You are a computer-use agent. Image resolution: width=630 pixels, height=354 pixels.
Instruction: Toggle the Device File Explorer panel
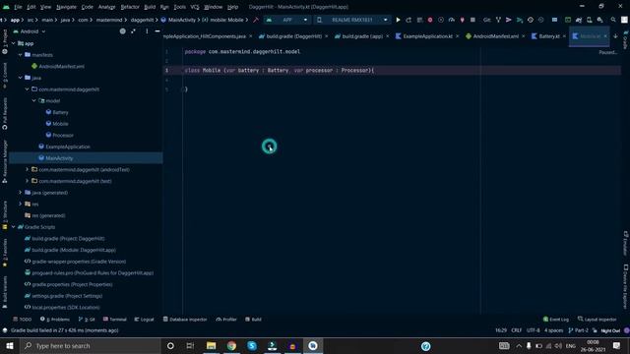[x=626, y=286]
